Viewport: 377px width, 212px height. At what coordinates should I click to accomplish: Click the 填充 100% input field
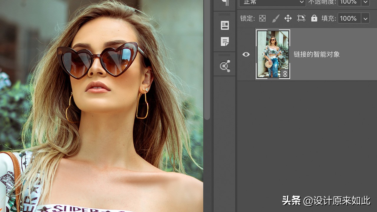349,19
